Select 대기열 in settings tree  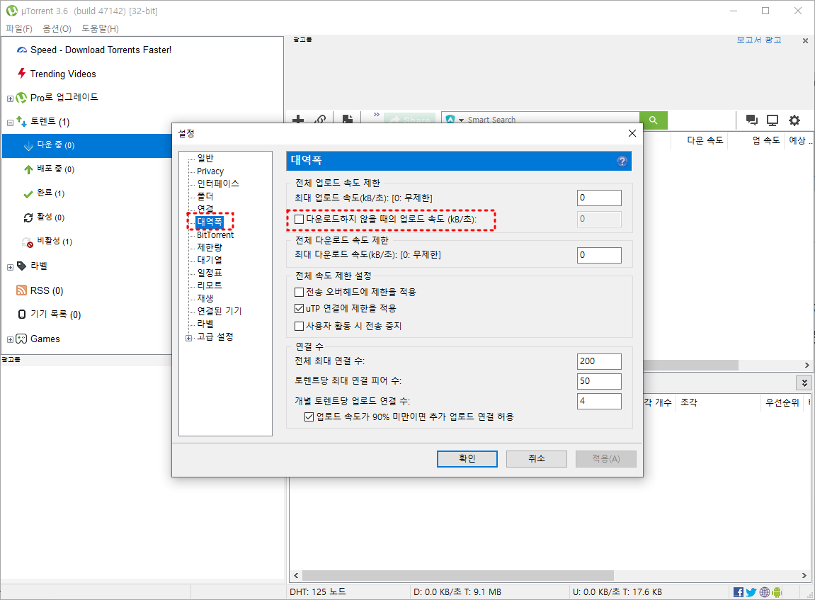pos(210,260)
